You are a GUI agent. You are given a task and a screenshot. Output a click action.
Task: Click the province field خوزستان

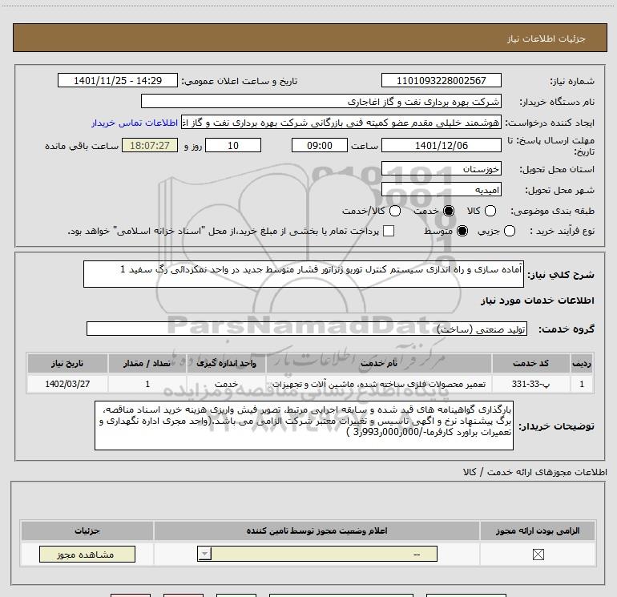[441, 168]
